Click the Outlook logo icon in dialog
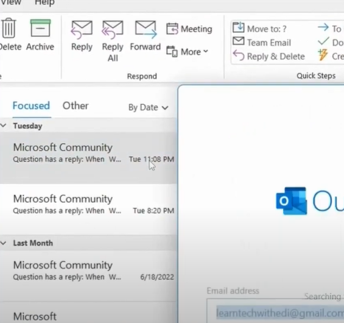344x323 pixels. (292, 201)
